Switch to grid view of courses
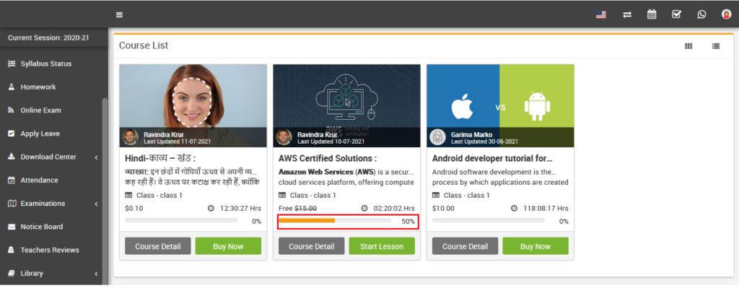Screen dimensions: 739x296 (688, 45)
